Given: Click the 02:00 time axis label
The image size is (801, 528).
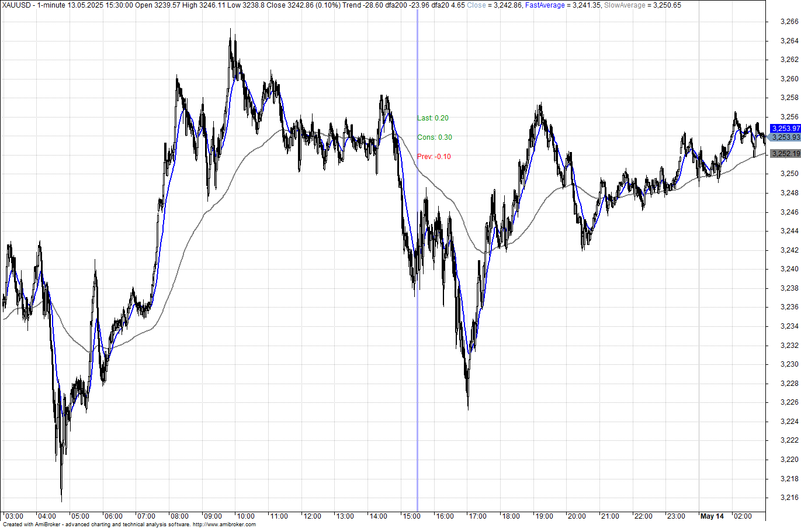Looking at the screenshot, I should [x=743, y=516].
